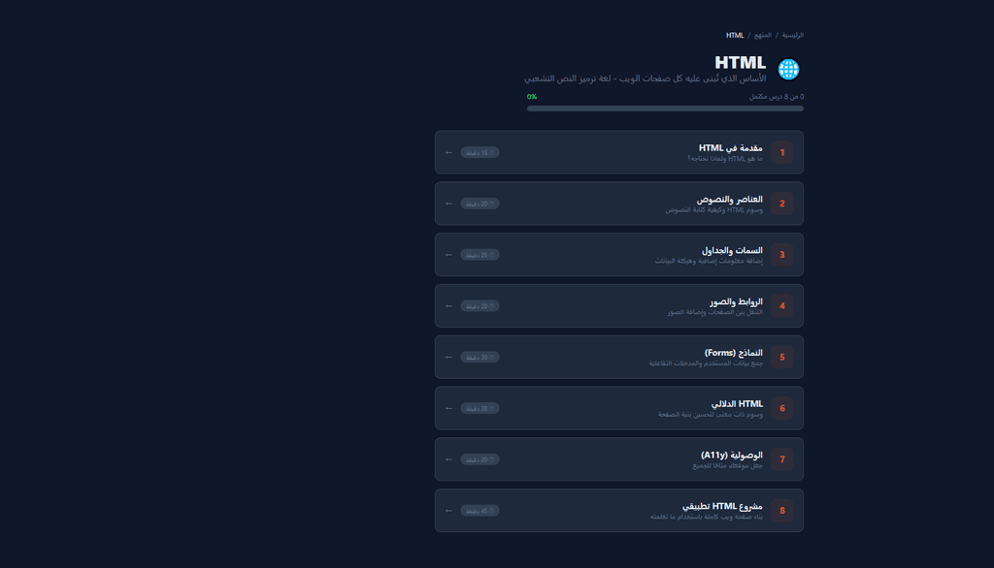This screenshot has height=568, width=994.
Task: Go to الرئيسية in the breadcrumb
Action: pos(792,36)
